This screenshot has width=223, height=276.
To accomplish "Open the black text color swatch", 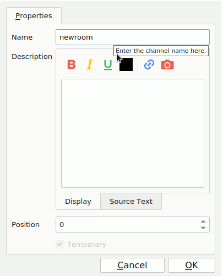I will [126, 64].
